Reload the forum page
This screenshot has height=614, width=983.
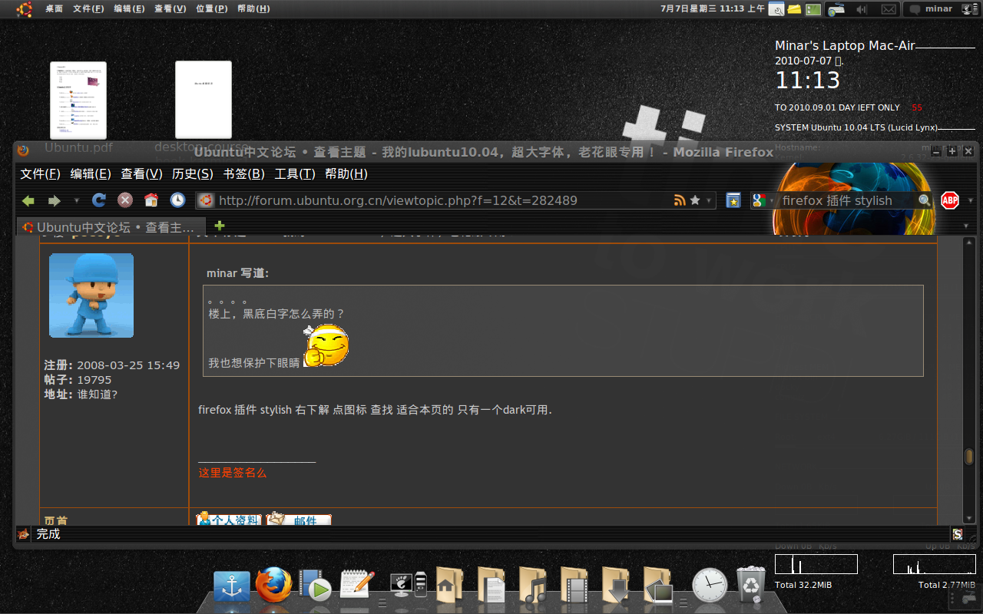coord(99,200)
